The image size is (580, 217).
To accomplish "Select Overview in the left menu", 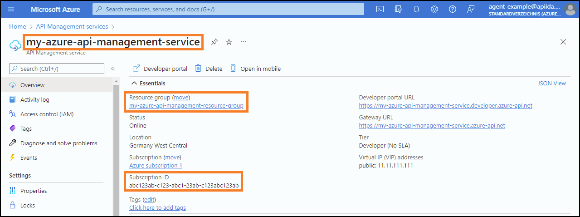I will [x=56, y=85].
